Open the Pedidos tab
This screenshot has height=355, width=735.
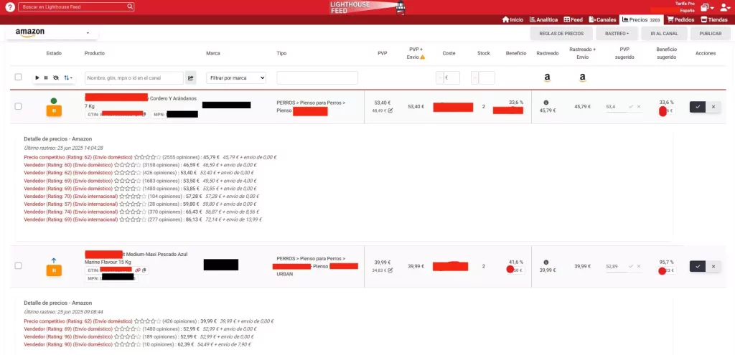(x=680, y=19)
